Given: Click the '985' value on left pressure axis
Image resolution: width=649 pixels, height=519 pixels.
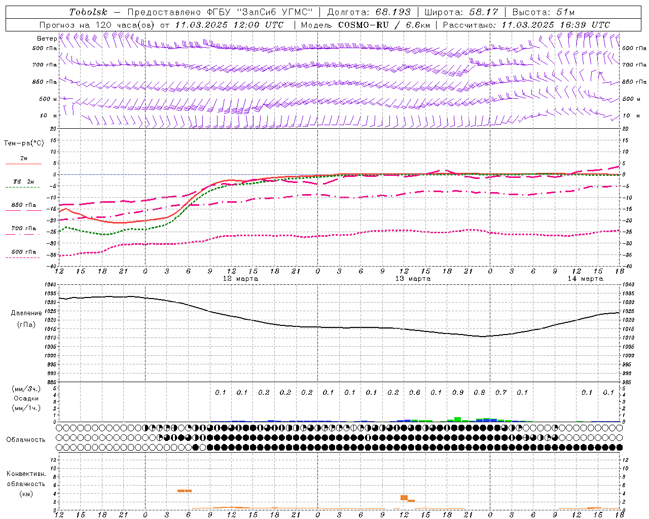Looking at the screenshot, I should coord(52,382).
